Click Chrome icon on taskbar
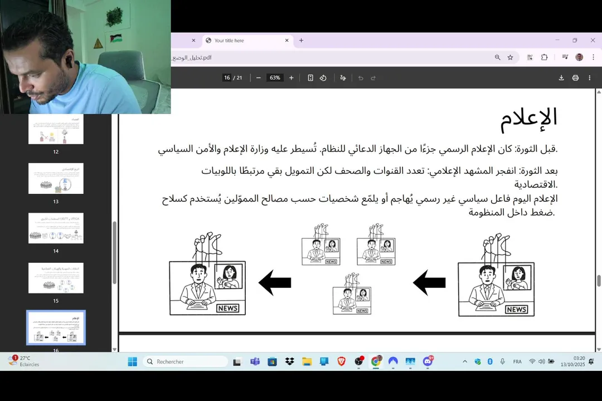602x401 pixels. pyautogui.click(x=376, y=361)
